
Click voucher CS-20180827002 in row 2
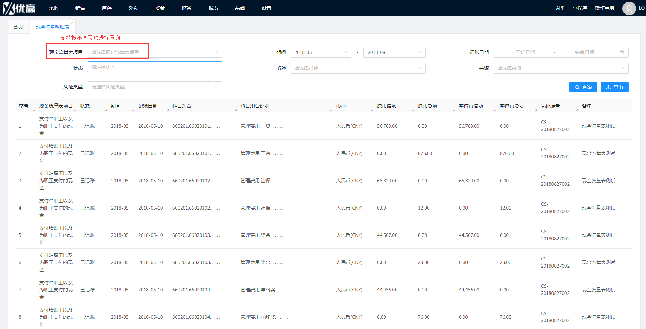(555, 153)
